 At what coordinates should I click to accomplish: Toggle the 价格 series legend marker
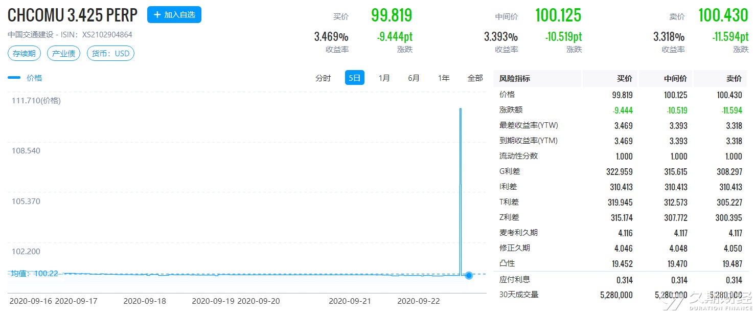14,78
